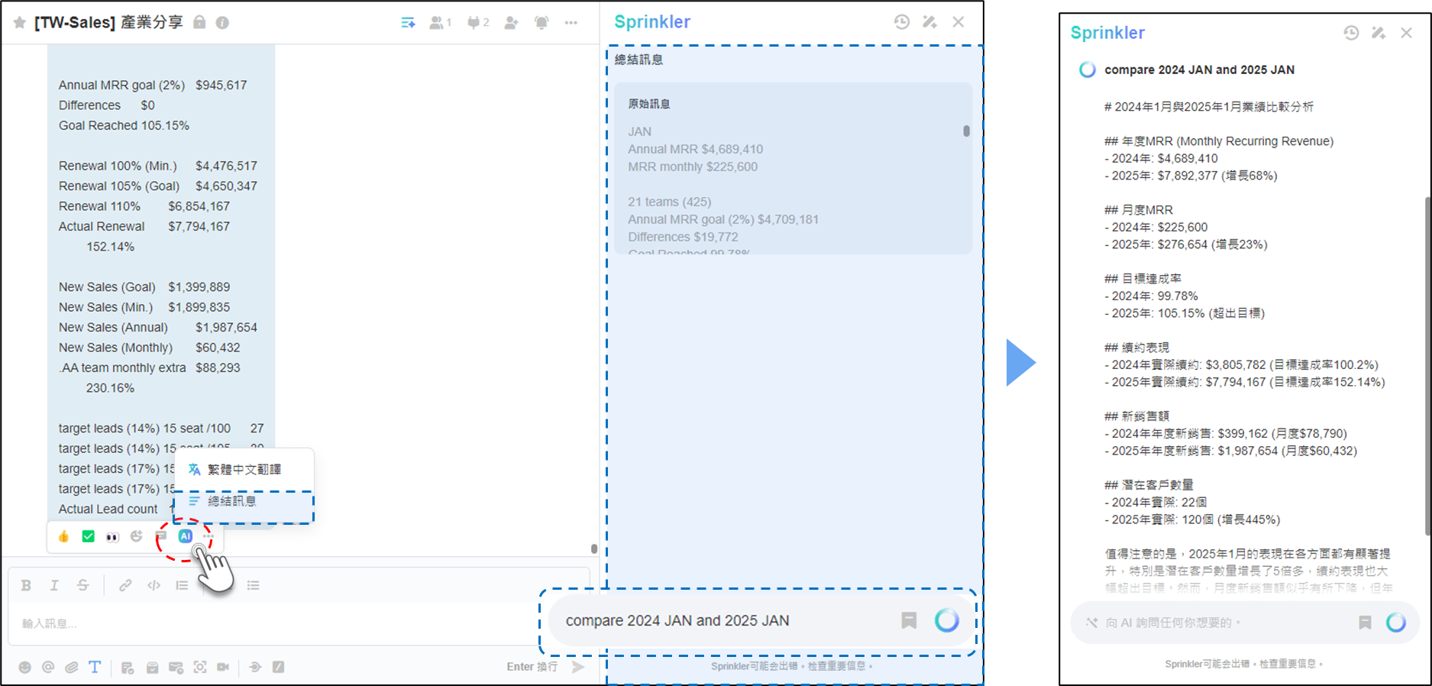Viewport: 1432px width, 686px height.
Task: Apply bulleted list formatting
Action: (254, 585)
